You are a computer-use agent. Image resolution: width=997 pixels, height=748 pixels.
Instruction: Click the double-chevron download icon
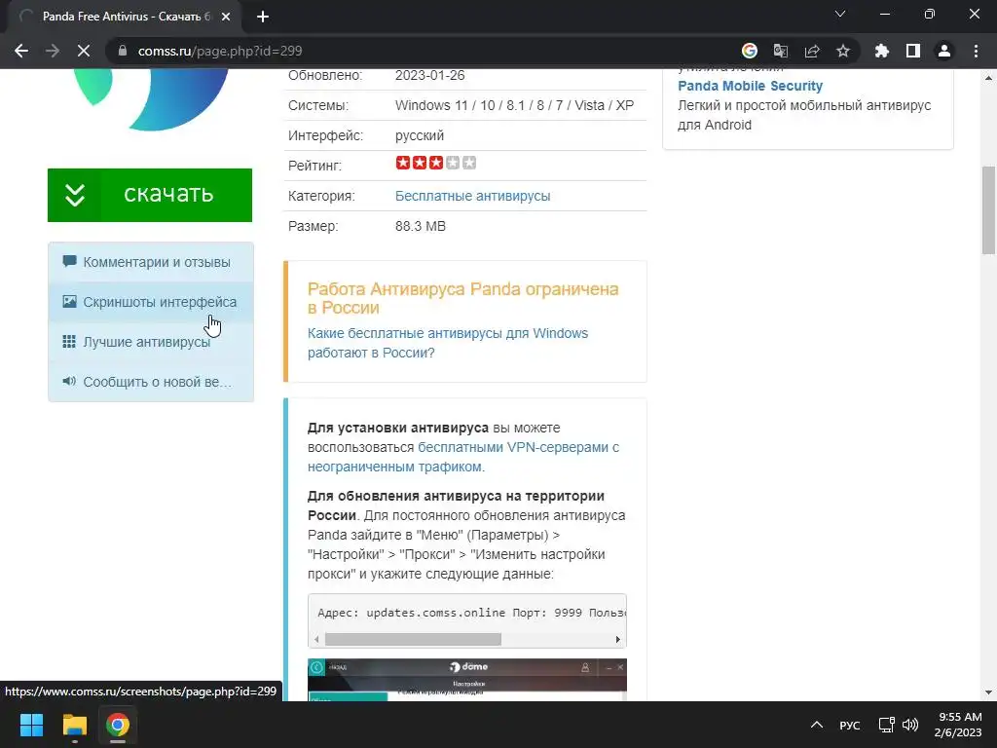click(74, 195)
